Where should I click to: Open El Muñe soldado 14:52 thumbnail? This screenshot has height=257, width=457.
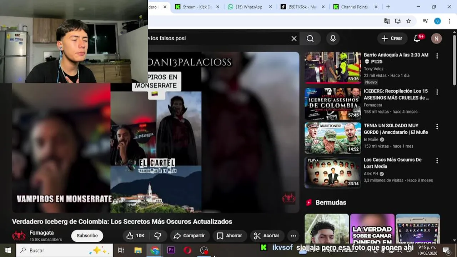click(x=333, y=138)
